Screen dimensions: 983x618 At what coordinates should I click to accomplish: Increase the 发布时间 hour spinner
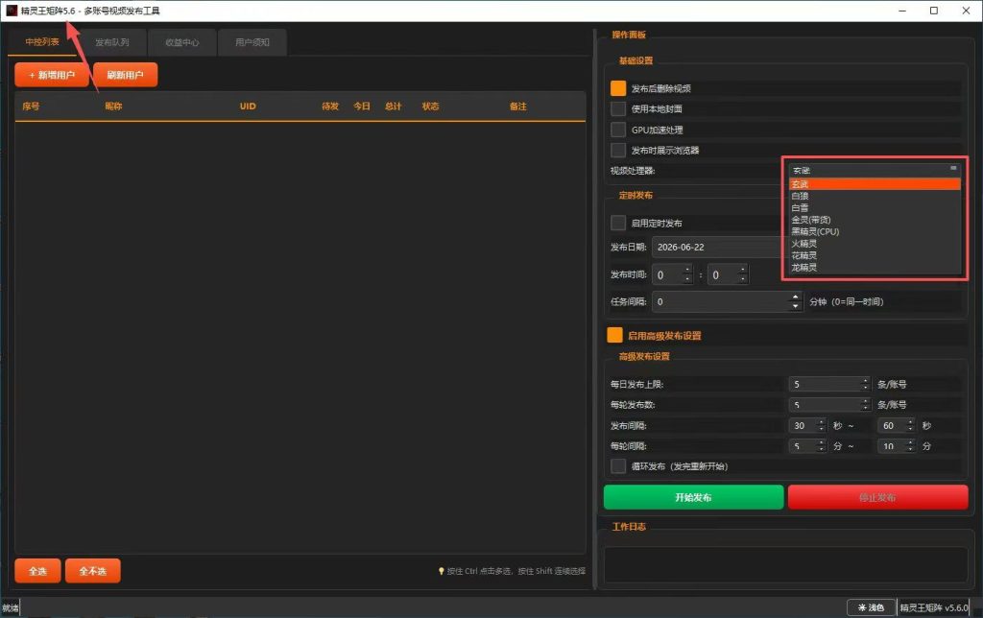tap(687, 271)
